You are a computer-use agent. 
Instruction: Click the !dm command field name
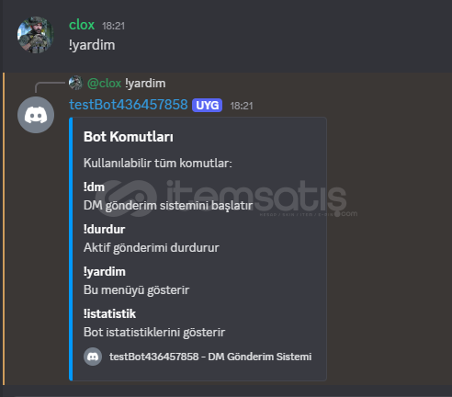94,187
